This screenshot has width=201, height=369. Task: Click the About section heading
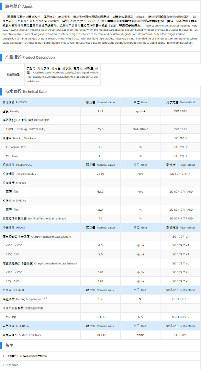click(x=19, y=6)
